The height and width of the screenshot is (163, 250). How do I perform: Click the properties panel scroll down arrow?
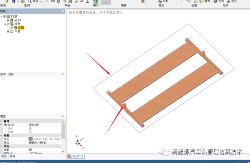(x=63, y=152)
